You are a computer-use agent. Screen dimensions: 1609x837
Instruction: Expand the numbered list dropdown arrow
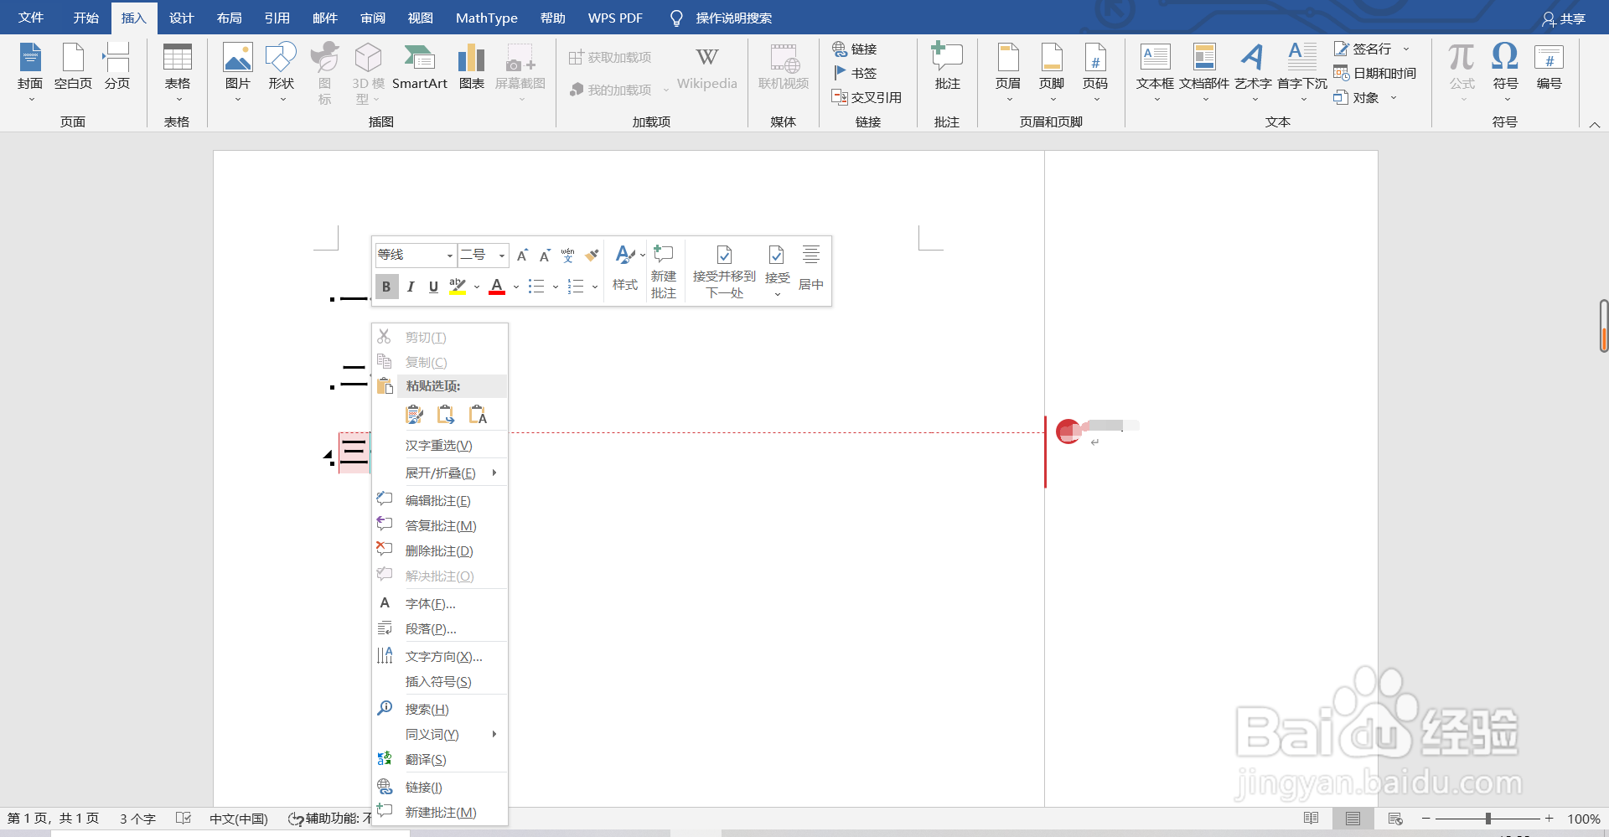pyautogui.click(x=595, y=287)
